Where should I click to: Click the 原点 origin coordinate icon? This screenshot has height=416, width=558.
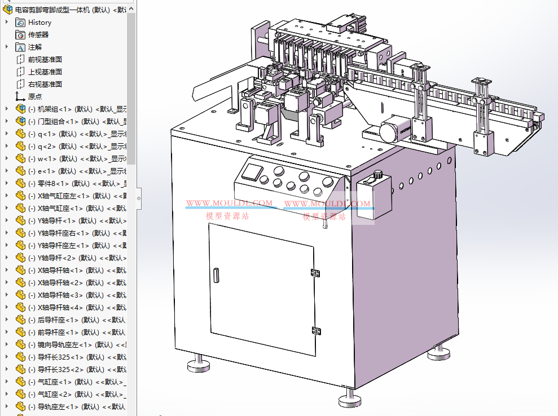pos(19,97)
